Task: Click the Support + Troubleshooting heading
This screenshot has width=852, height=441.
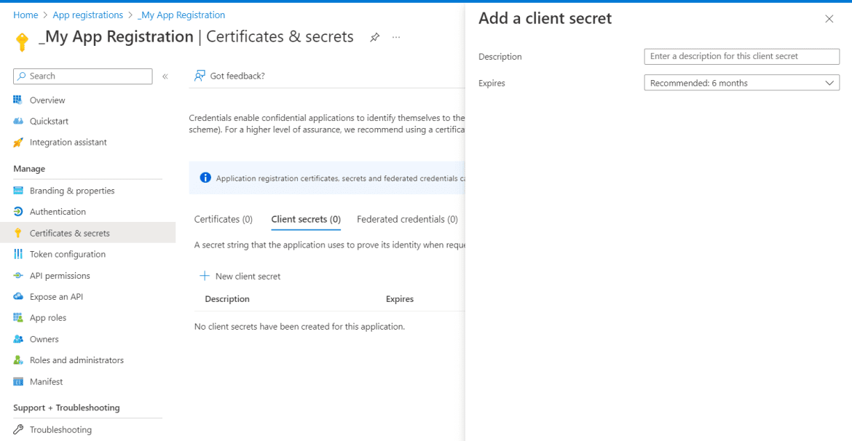Action: [67, 408]
